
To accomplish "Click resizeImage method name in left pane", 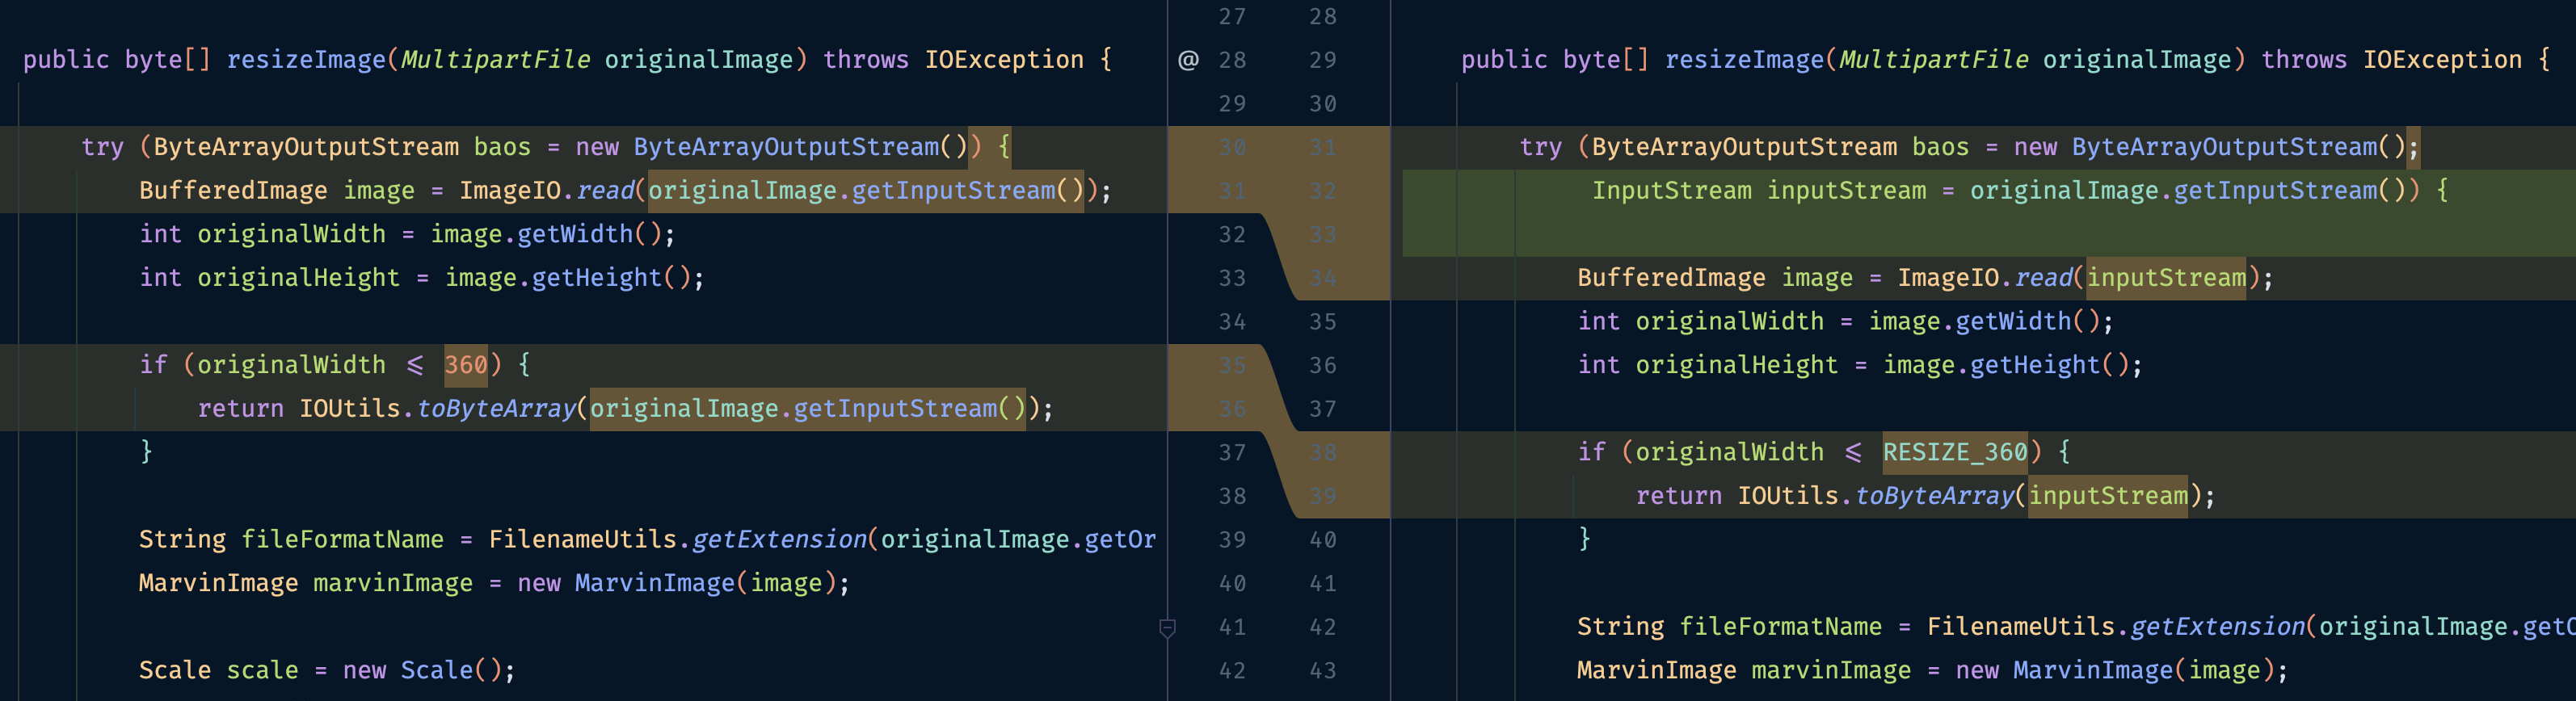I will [306, 60].
